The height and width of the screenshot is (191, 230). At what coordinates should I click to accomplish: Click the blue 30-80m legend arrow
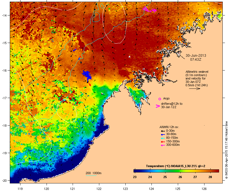click(x=163, y=135)
